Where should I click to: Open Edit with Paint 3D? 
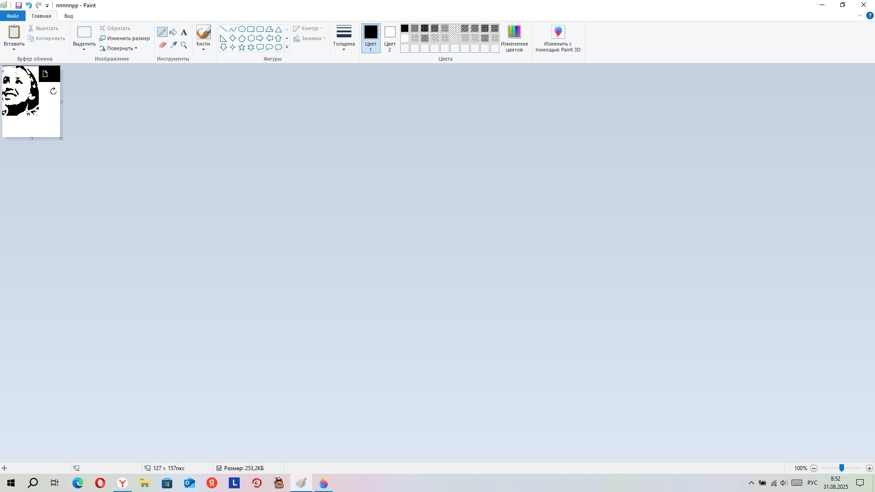pos(558,39)
